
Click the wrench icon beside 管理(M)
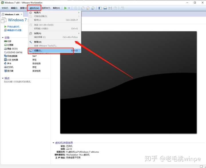click(31, 42)
